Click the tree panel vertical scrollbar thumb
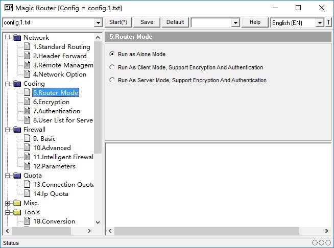The image size is (334, 248). pyautogui.click(x=98, y=97)
